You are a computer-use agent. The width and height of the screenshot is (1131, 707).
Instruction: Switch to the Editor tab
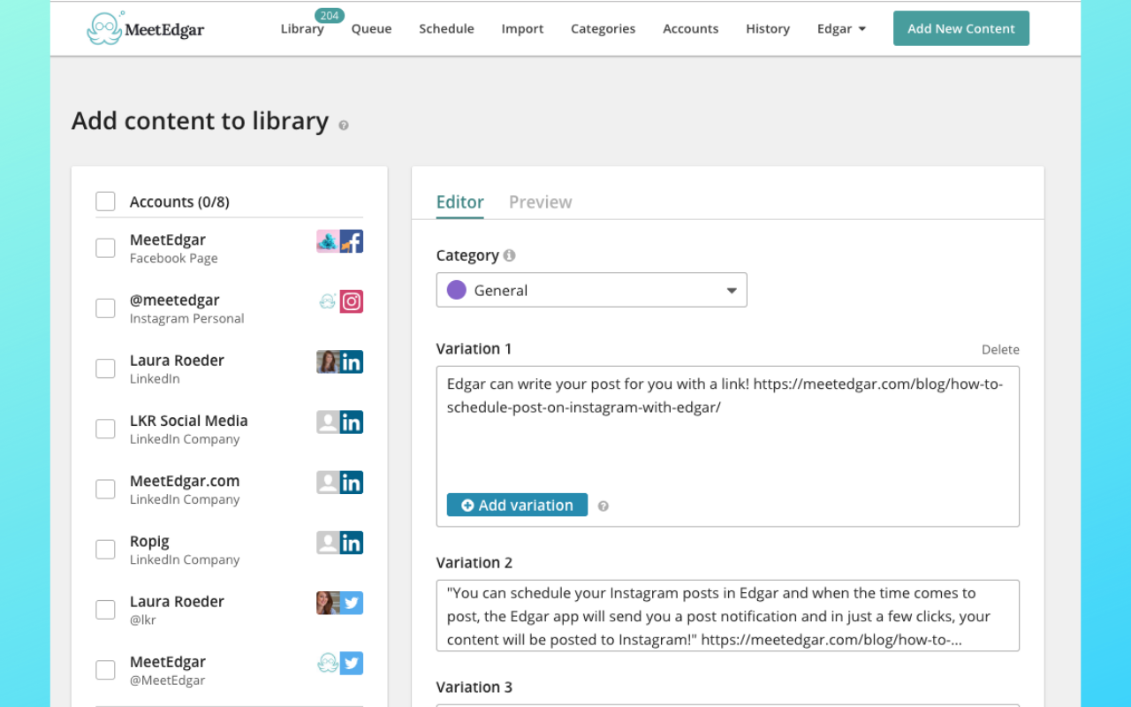(x=460, y=202)
